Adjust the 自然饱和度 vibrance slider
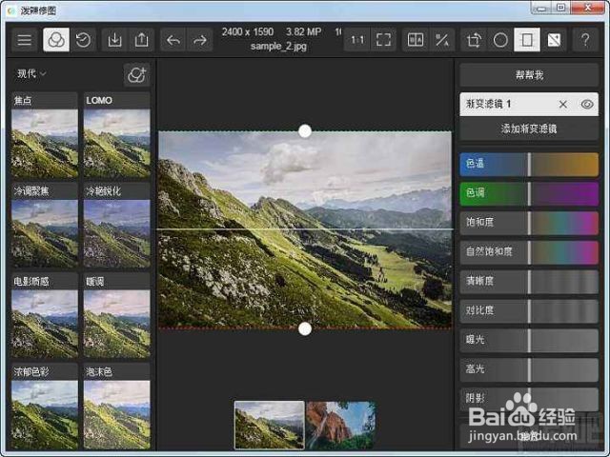Viewport: 610px width, 457px height. [529, 252]
